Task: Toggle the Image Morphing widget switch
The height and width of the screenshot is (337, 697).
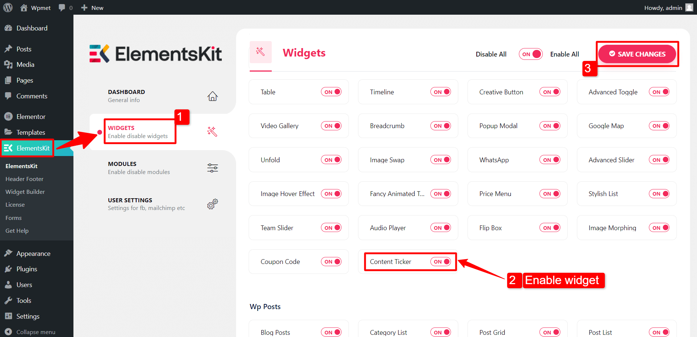Action: click(659, 228)
